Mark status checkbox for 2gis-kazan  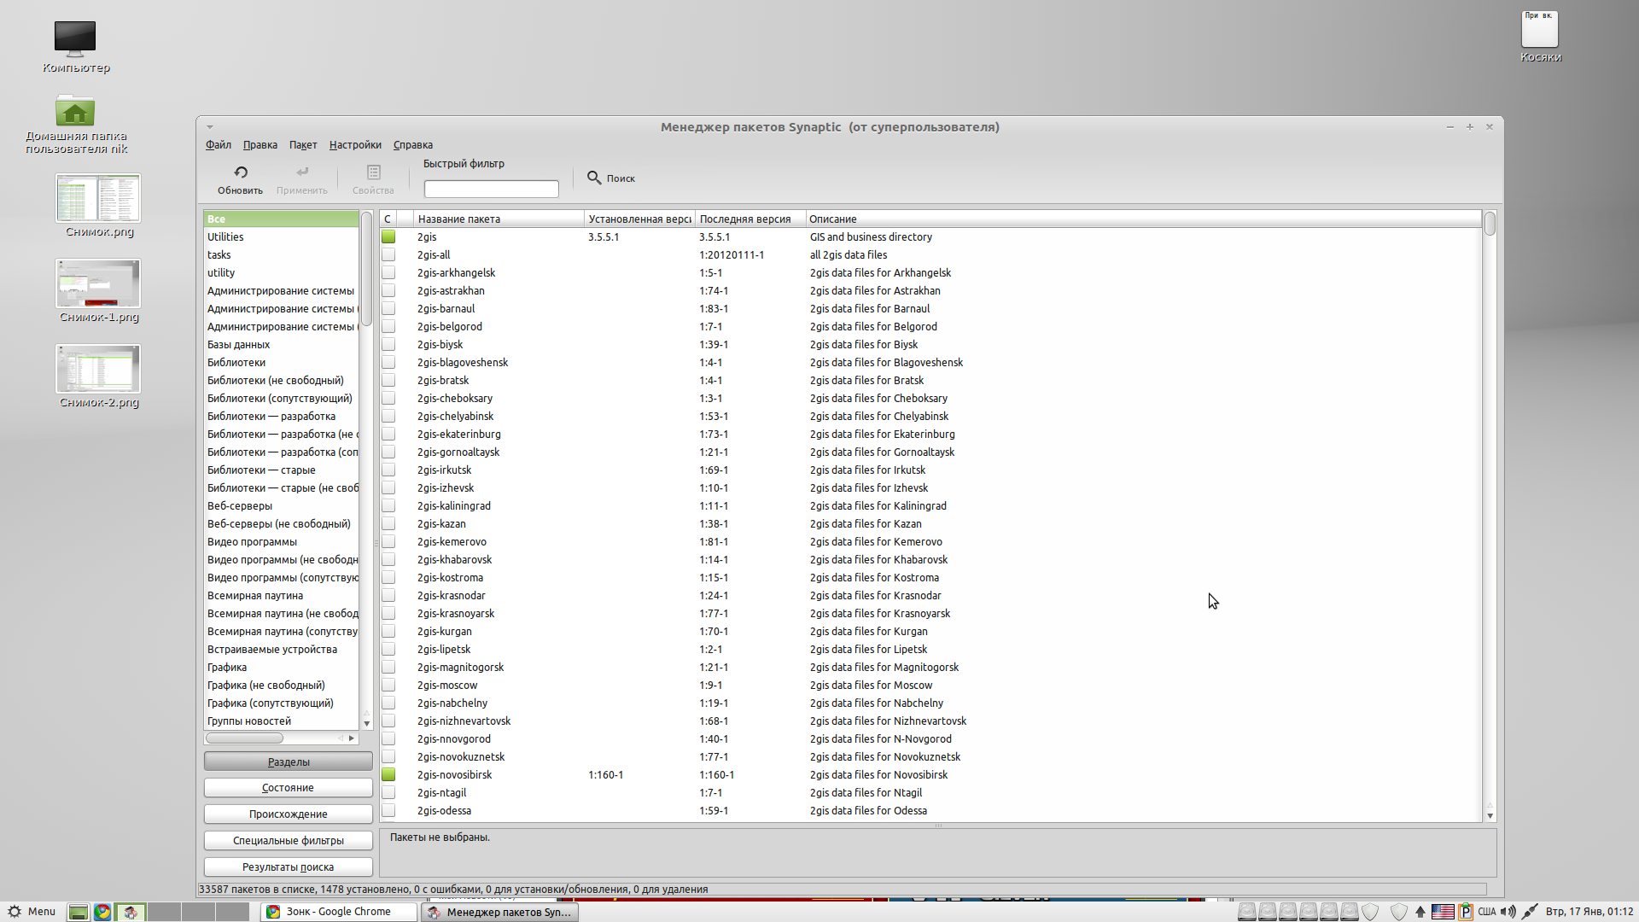pyautogui.click(x=388, y=523)
